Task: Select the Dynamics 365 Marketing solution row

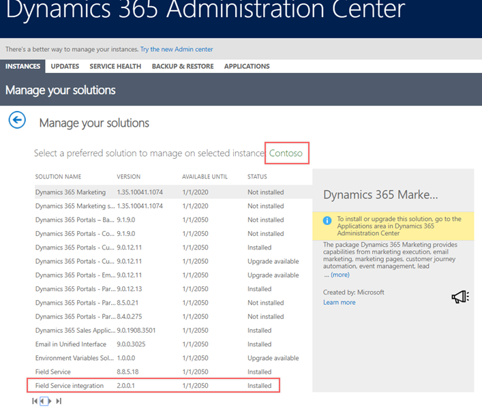Action: coord(70,192)
